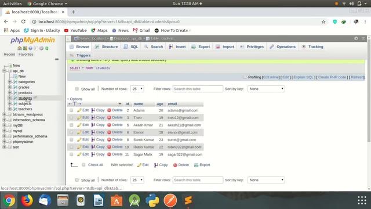
Task: Open Sublime Text from the dock
Action: pos(188,200)
